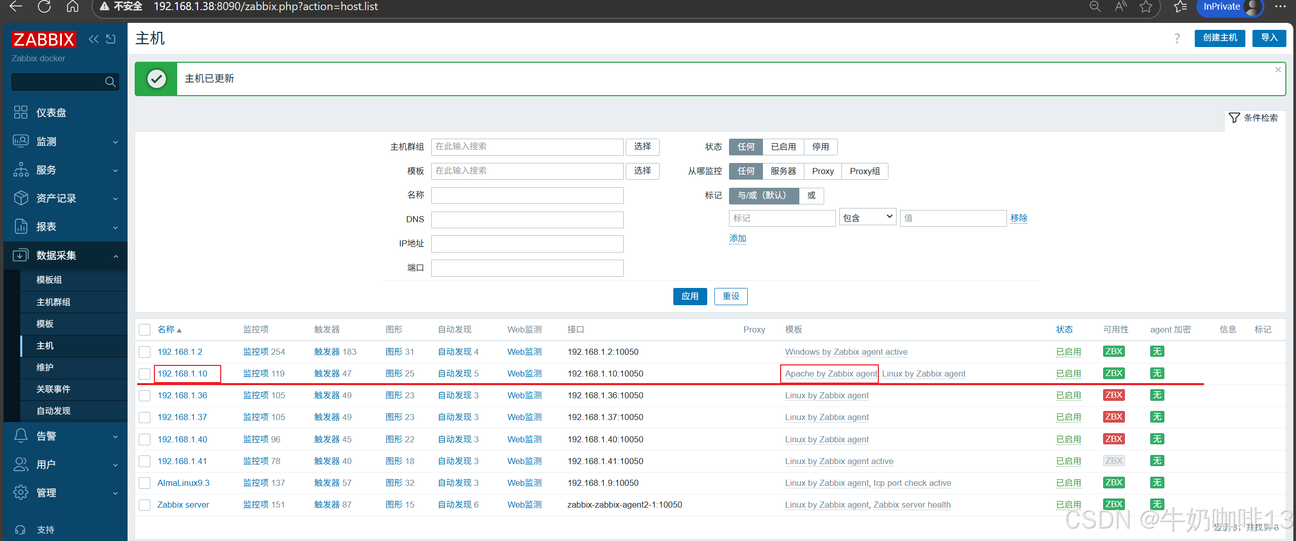This screenshot has width=1296, height=541.
Task: Toggle the select-all hosts checkbox
Action: point(145,329)
